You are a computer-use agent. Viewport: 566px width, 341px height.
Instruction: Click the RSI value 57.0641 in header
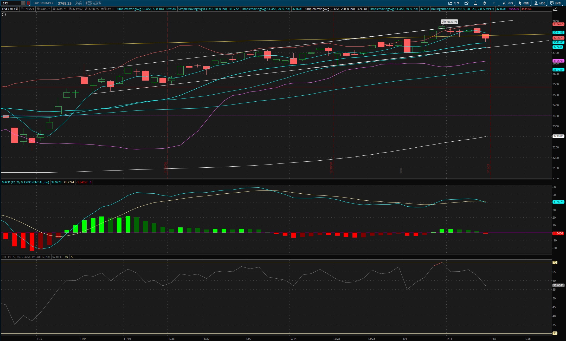(57, 257)
